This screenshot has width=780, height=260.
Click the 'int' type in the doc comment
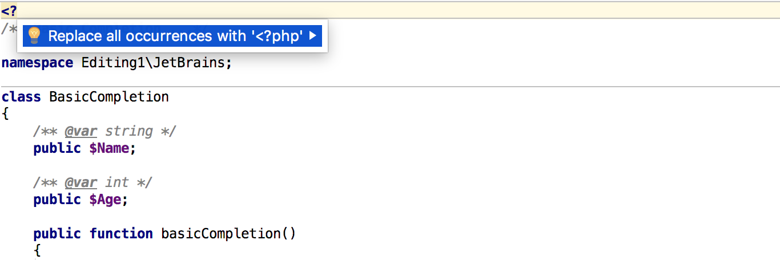pos(117,182)
